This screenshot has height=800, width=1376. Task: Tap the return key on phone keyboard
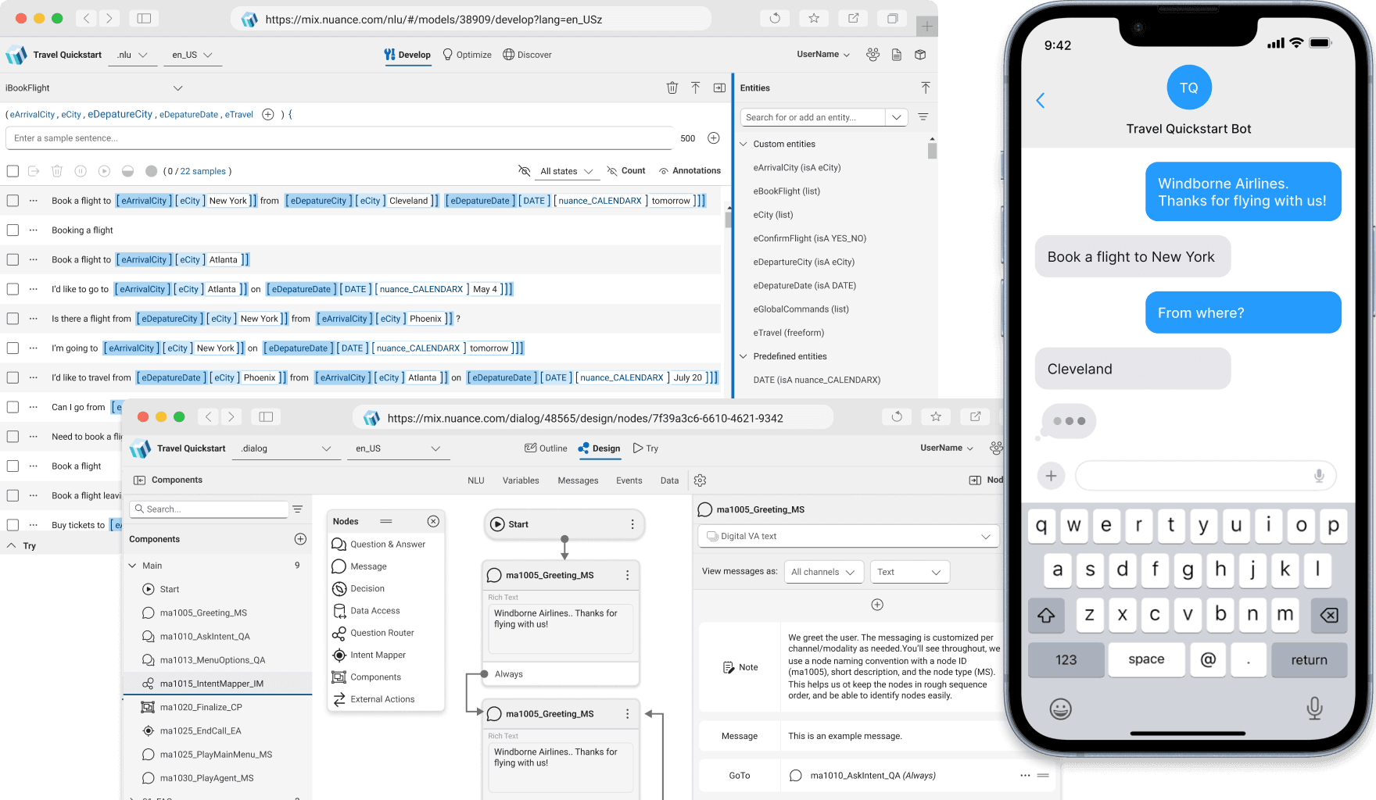[1309, 660]
